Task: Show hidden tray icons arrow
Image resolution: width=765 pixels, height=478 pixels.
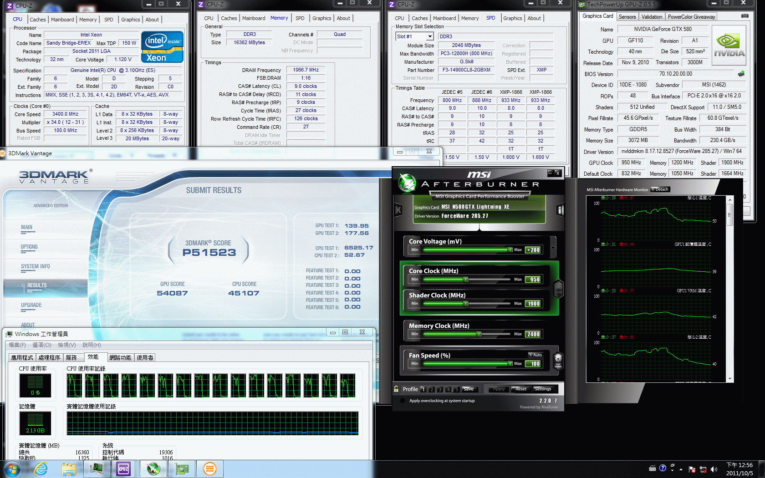Action: pyautogui.click(x=681, y=469)
